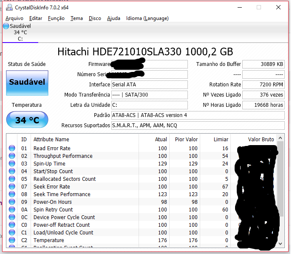Click the Attribute Name column header
Screen dimensions: 292x254
coord(85,140)
